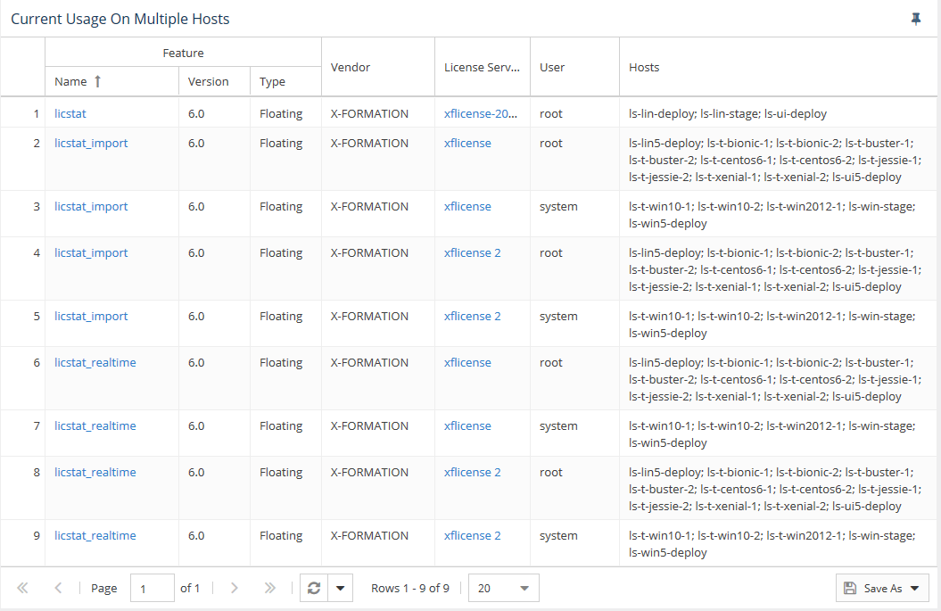Open the licstat feature link in row 1
The image size is (941, 611).
point(70,113)
